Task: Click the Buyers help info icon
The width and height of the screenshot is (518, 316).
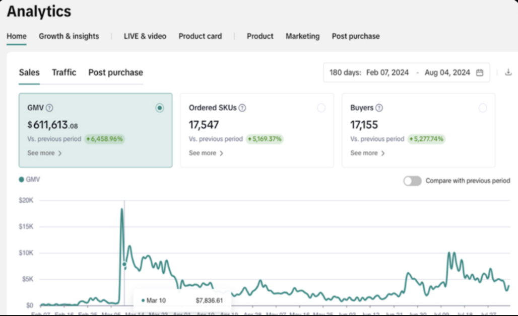Action: (379, 108)
